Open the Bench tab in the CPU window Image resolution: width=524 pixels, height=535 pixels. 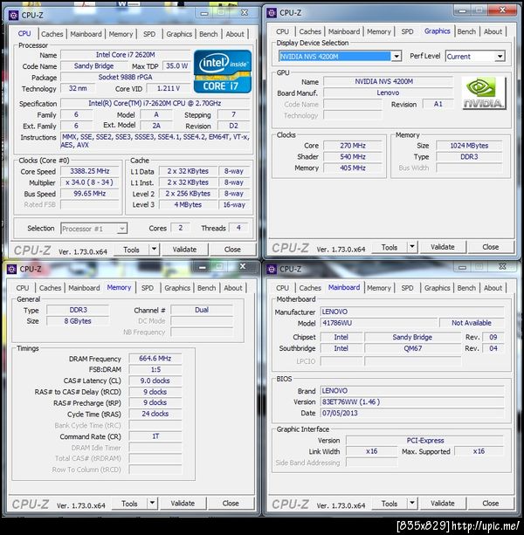tap(208, 34)
